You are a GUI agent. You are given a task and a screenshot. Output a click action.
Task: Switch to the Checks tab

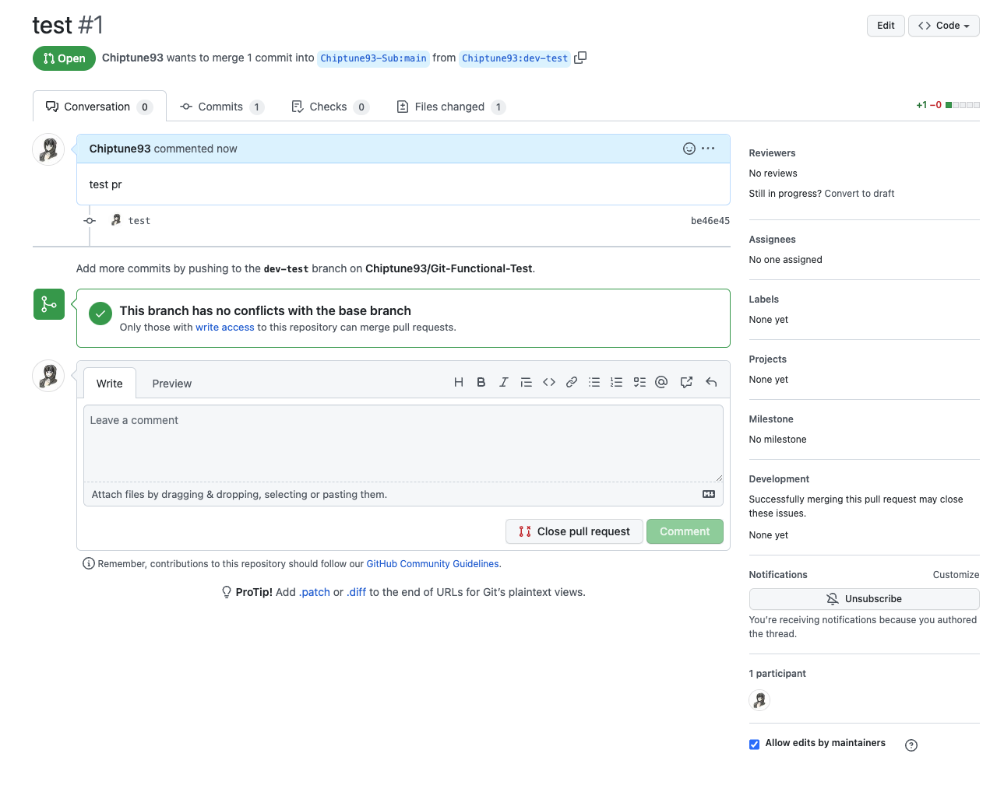330,107
